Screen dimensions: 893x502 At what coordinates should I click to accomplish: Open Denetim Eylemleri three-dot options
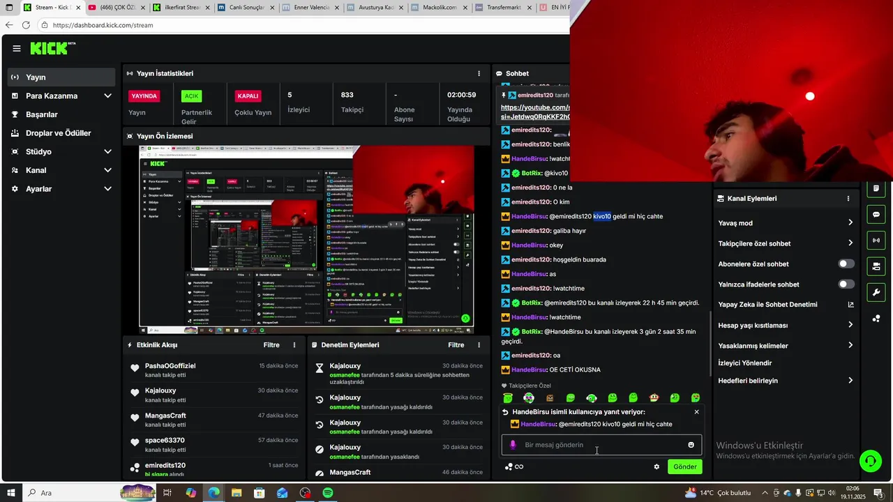(x=479, y=345)
